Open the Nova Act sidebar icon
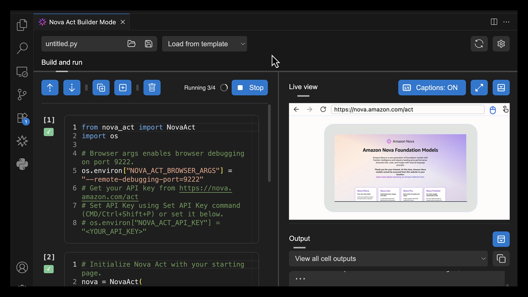 (22, 141)
